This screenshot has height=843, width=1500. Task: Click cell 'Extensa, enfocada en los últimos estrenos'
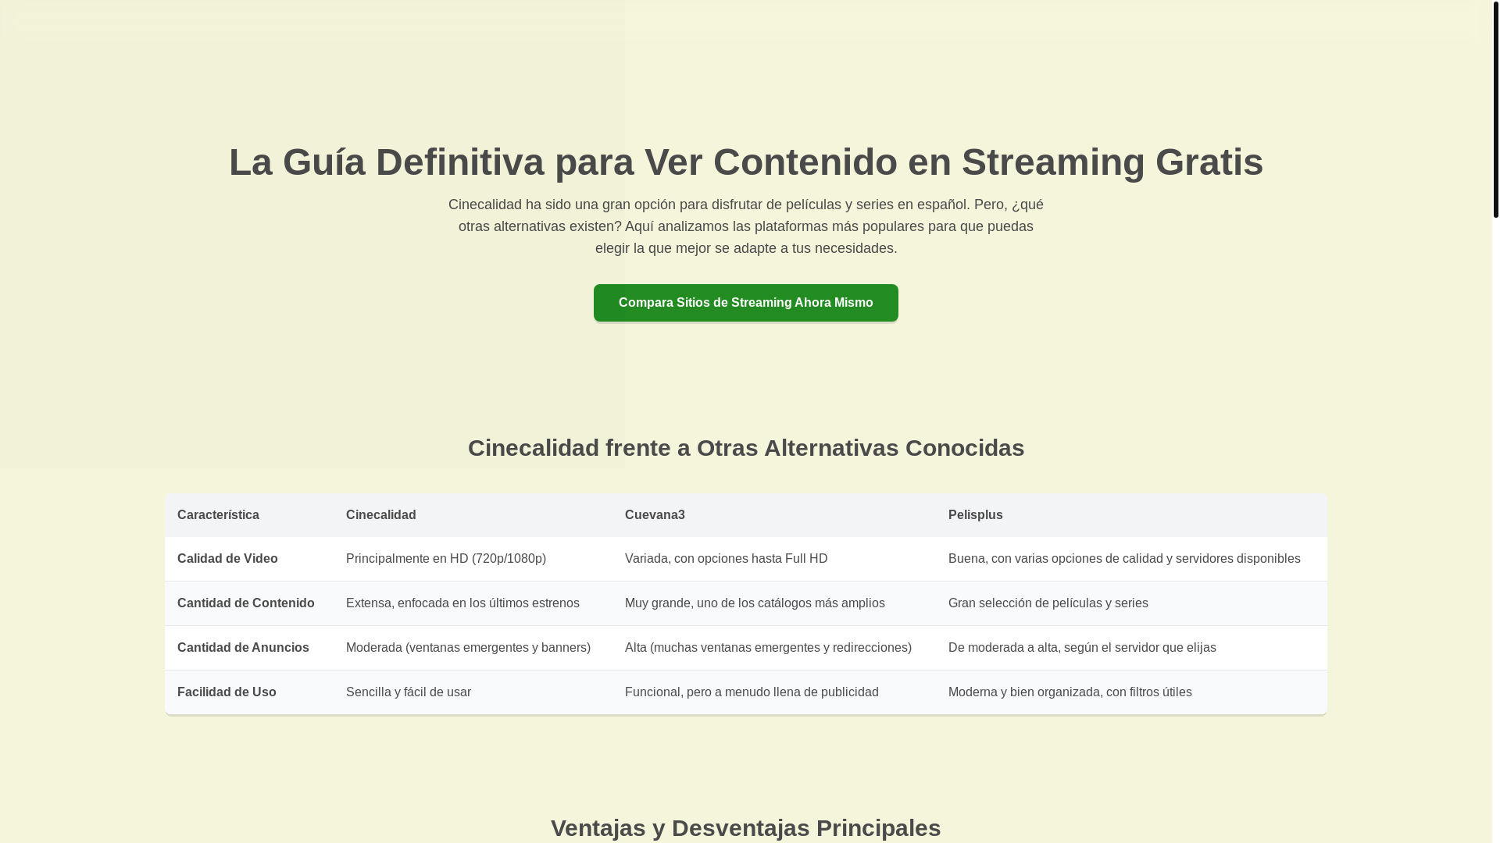473,603
